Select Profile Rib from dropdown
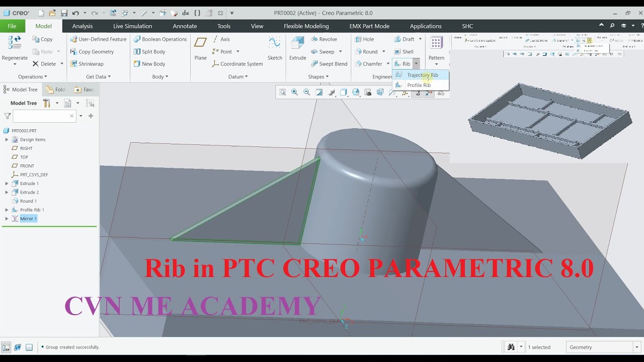This screenshot has height=362, width=644. coord(421,85)
